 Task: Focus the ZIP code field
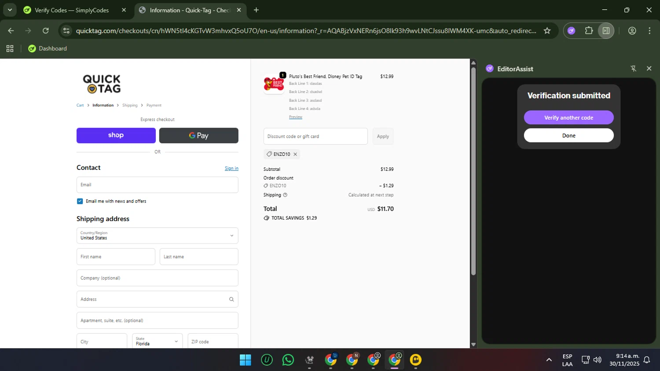(x=213, y=341)
